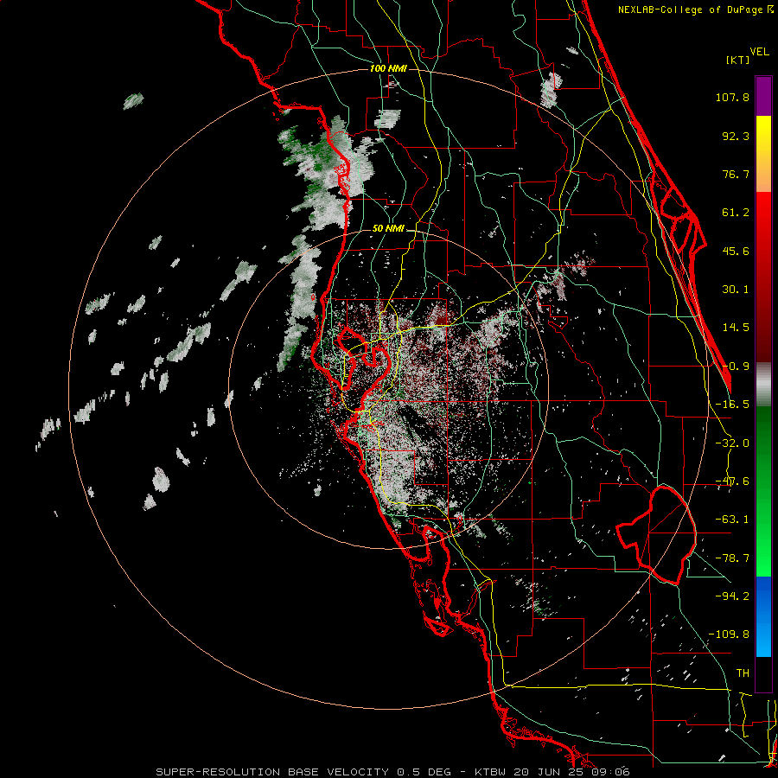The height and width of the screenshot is (778, 778).
Task: Select the -63.1 velocity scale value
Action: click(x=732, y=520)
